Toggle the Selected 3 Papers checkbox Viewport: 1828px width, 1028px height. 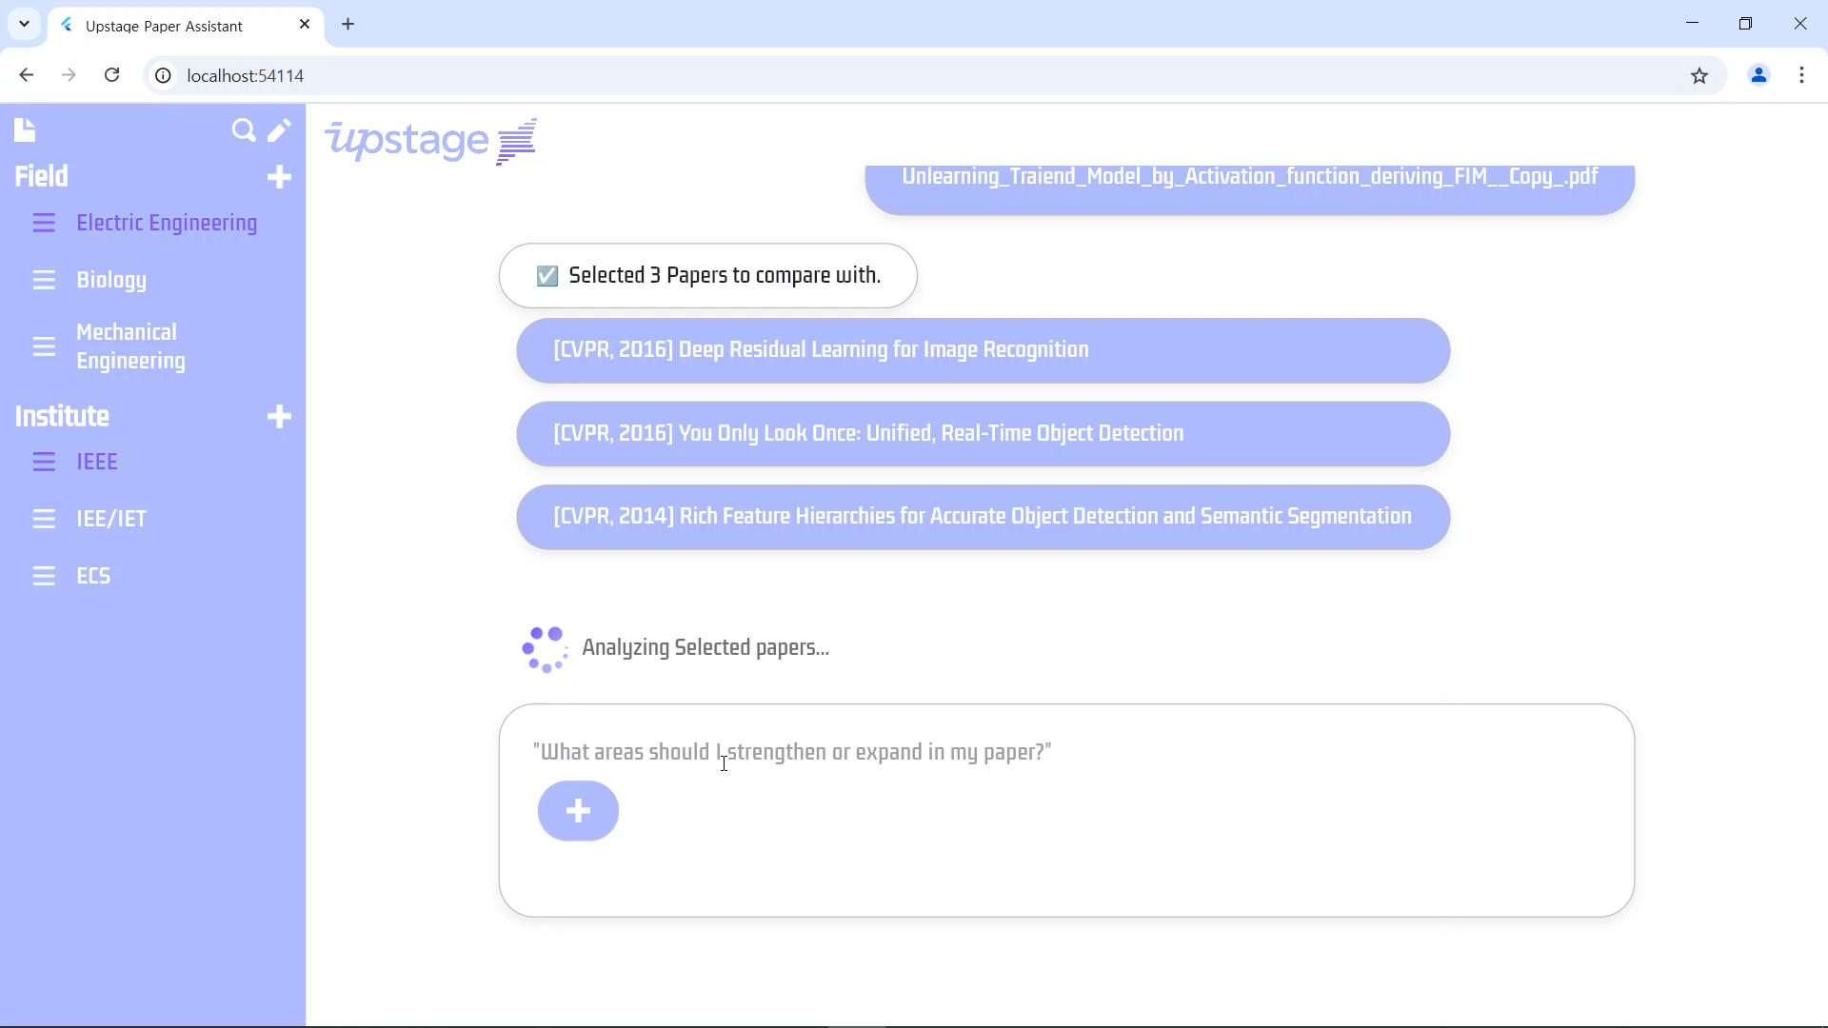(547, 276)
